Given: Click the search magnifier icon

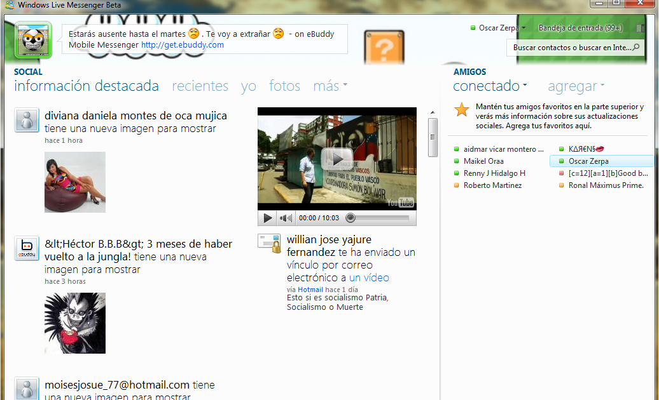Looking at the screenshot, I should click(636, 48).
